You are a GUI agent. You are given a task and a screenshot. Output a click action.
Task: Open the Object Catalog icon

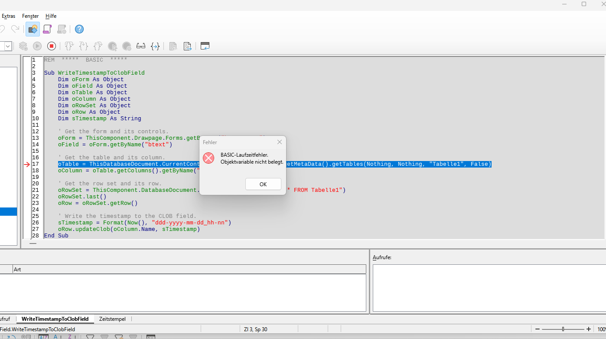33,29
